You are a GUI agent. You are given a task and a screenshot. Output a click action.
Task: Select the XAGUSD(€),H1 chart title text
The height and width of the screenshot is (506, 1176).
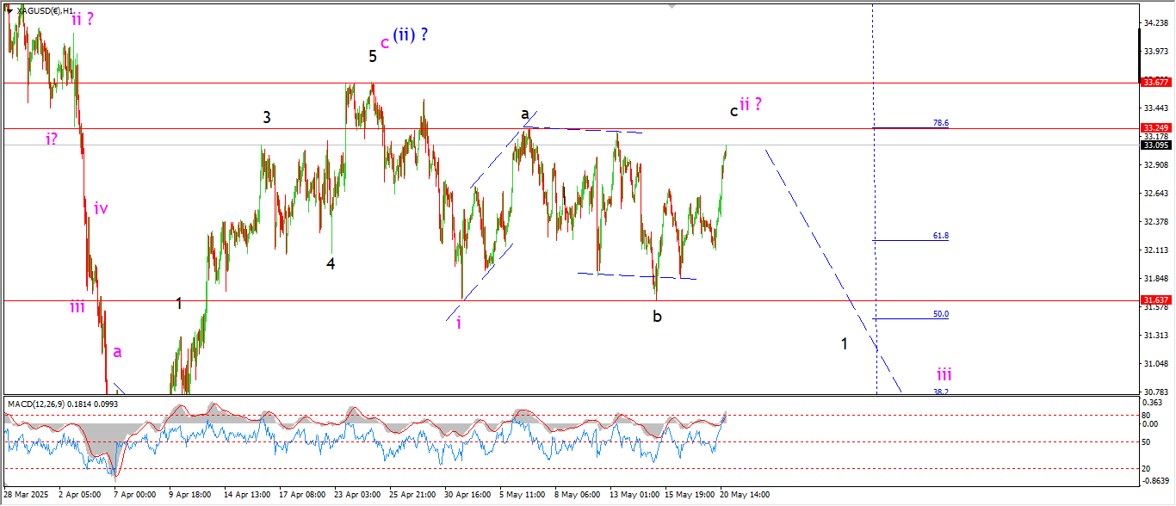tap(46, 10)
